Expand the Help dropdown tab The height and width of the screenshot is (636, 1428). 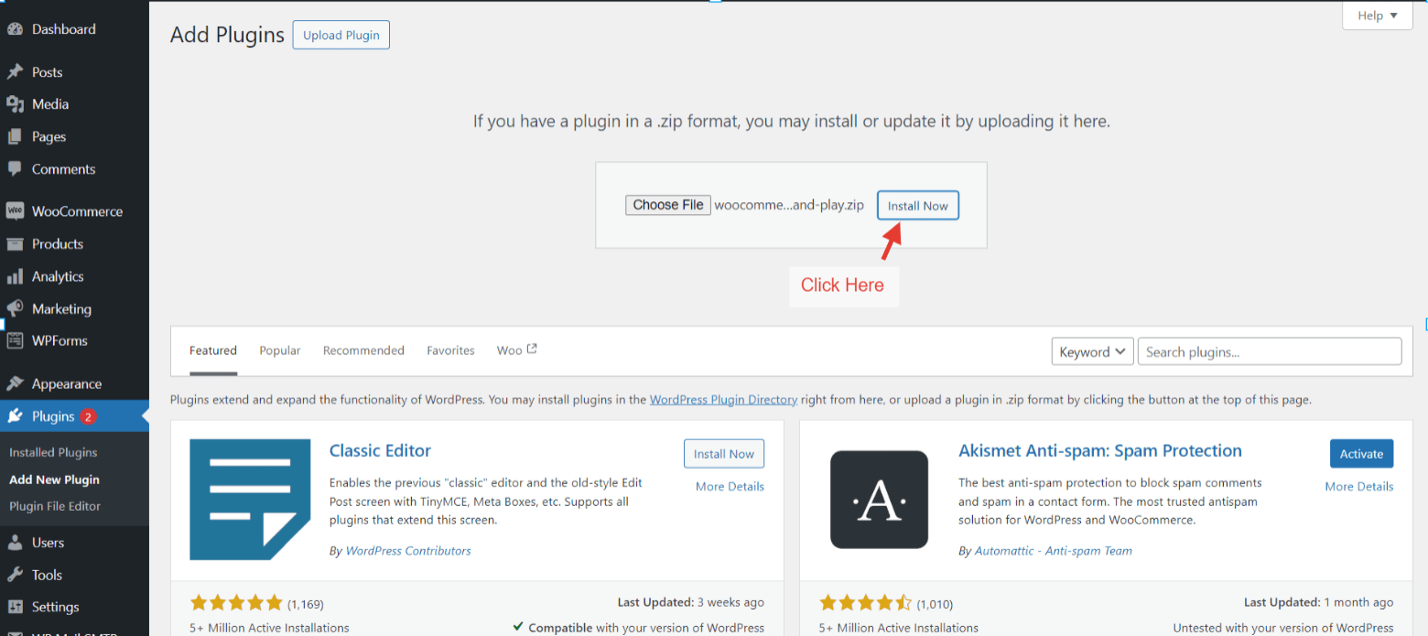point(1377,16)
